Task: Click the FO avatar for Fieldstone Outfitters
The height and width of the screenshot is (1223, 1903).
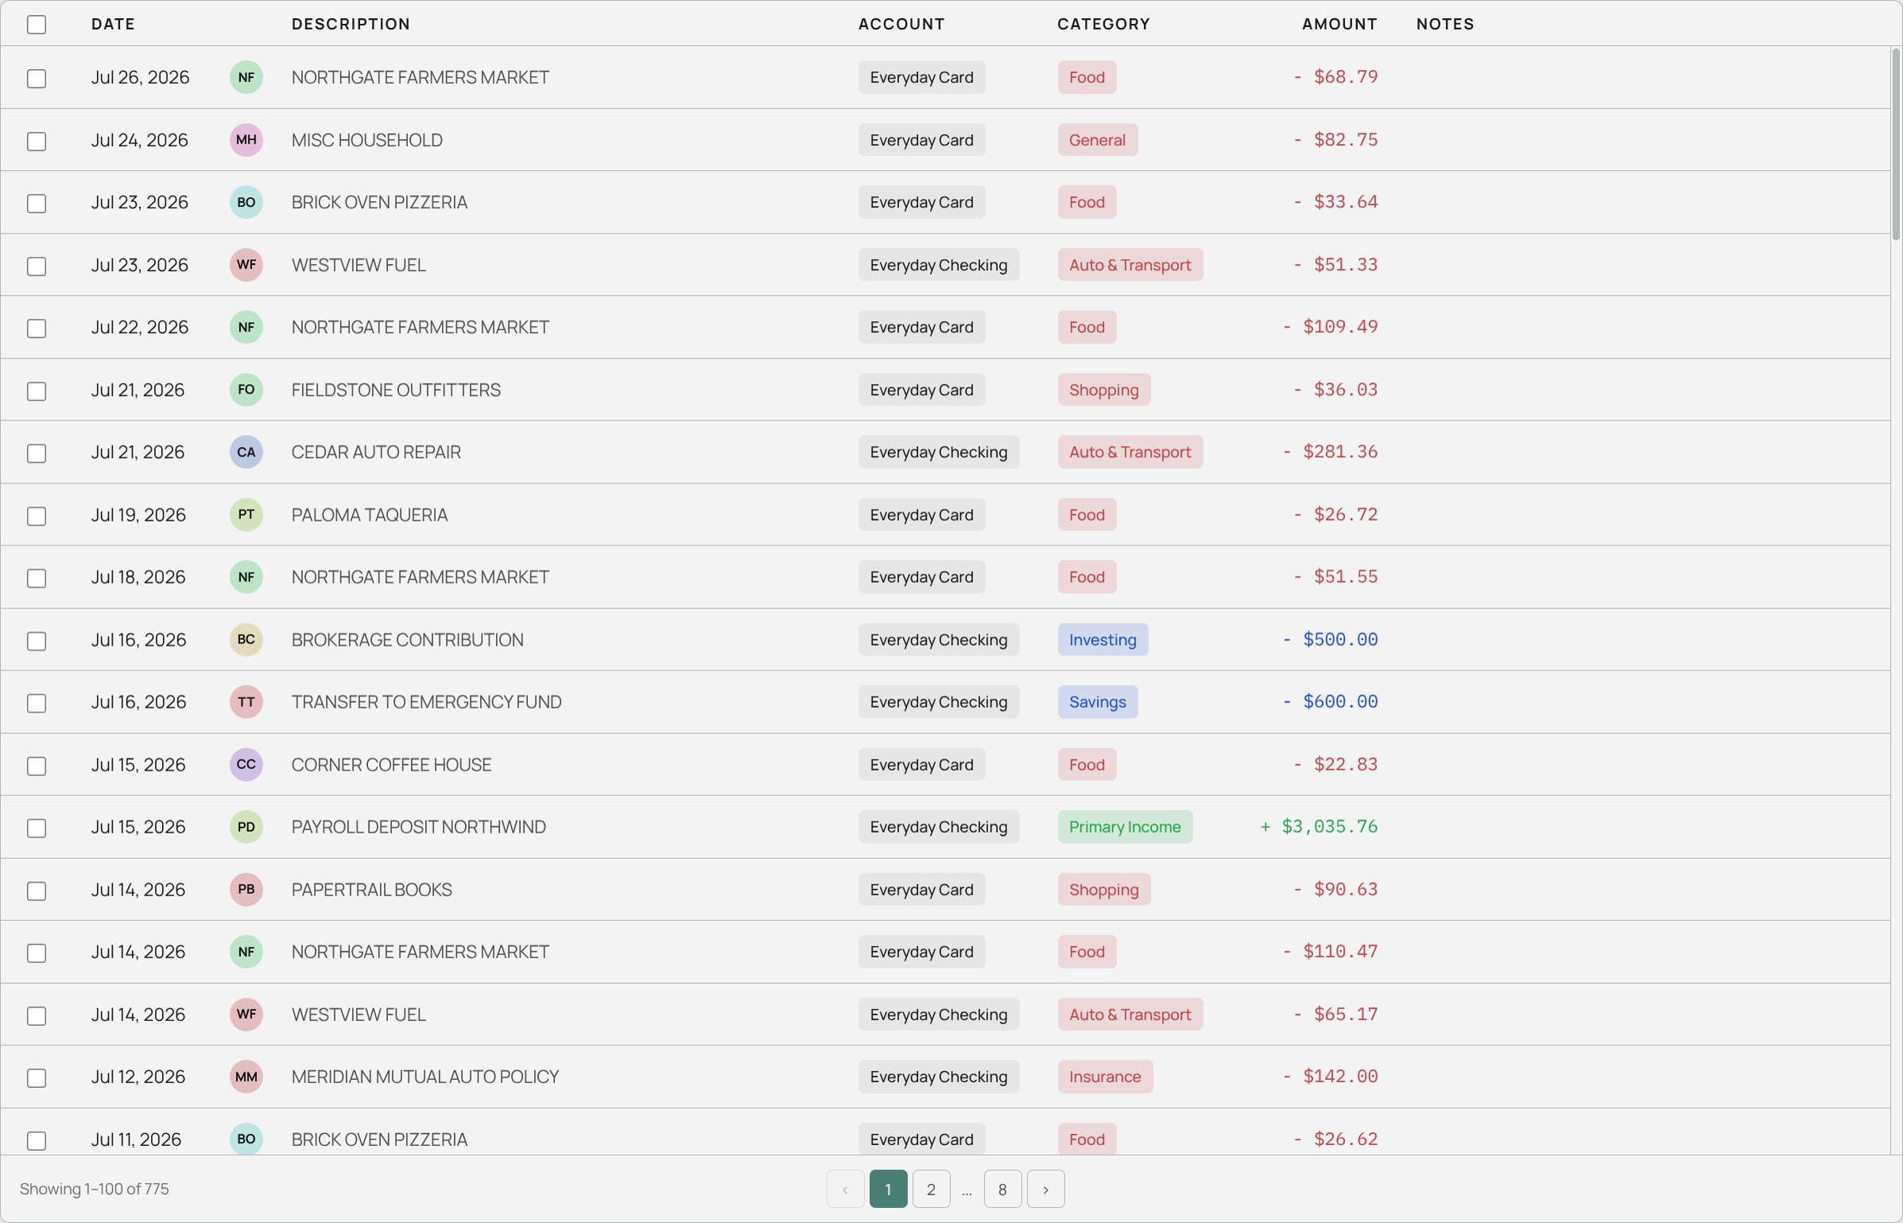Action: pyautogui.click(x=246, y=390)
